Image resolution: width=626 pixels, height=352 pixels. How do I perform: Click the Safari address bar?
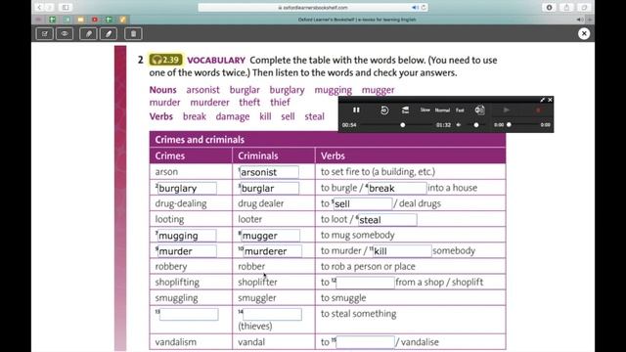313,7
